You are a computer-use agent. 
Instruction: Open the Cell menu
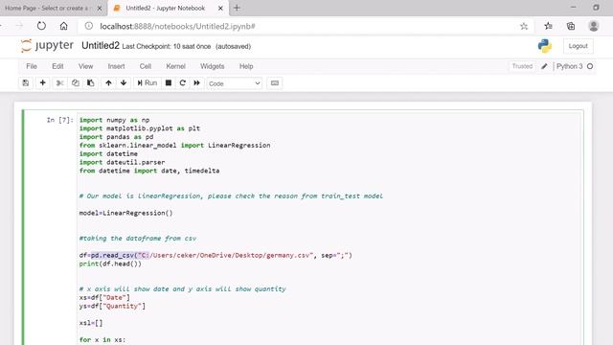pyautogui.click(x=146, y=66)
